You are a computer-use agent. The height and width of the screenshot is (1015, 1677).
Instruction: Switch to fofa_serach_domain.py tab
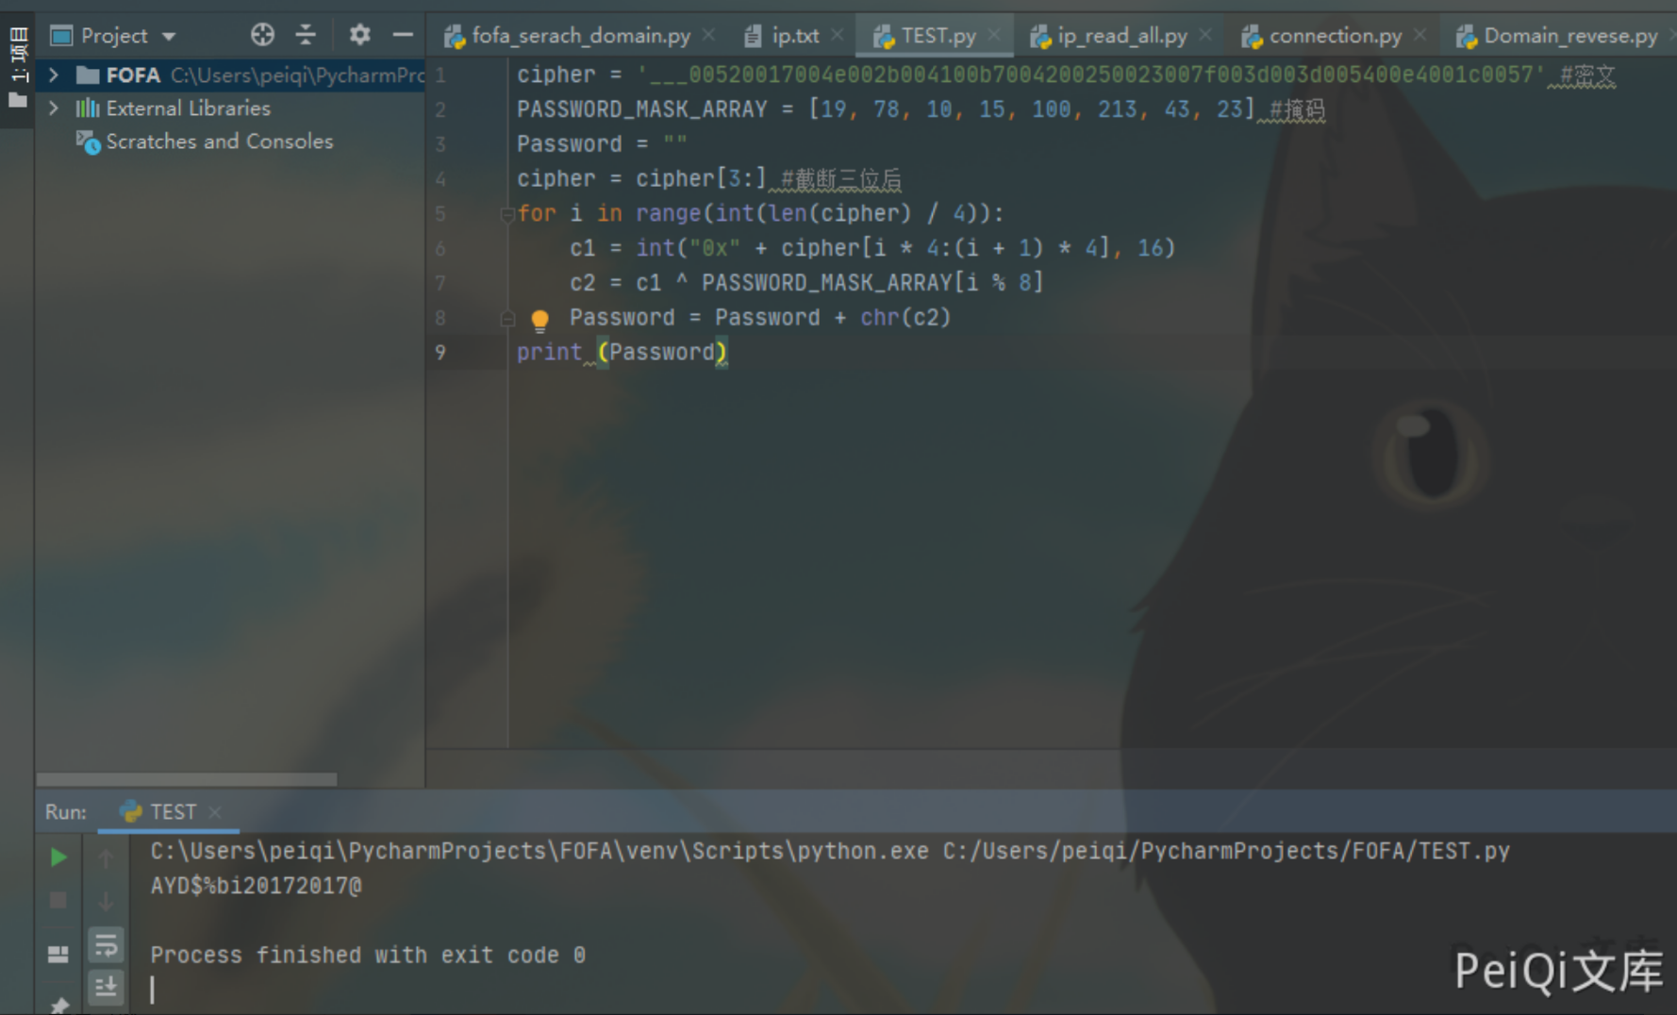click(580, 36)
